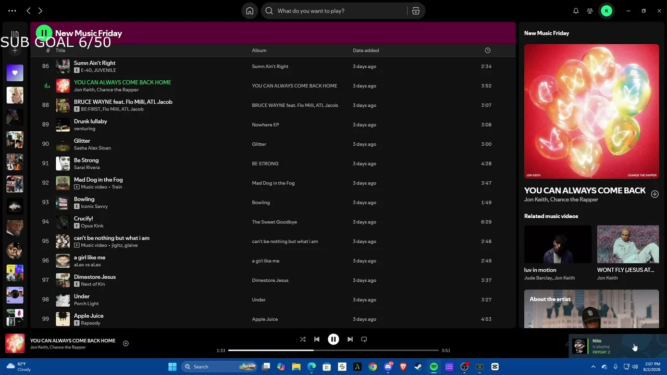
Task: Open the 'luv in motion' music video thumbnail
Action: tap(558, 244)
